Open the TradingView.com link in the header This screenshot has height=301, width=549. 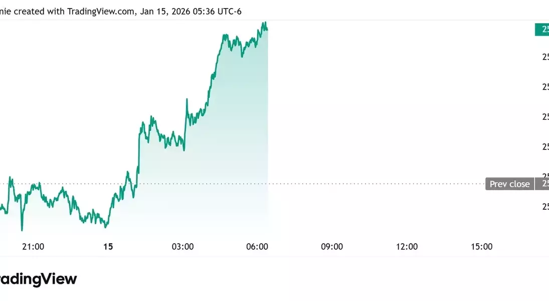coord(100,11)
